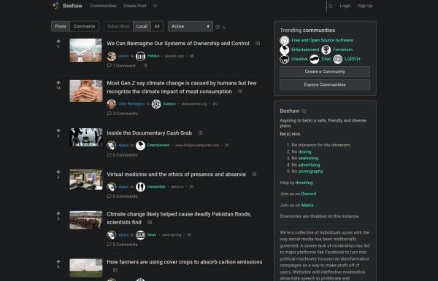Open sorting help icon next to Active
This screenshot has height=281, width=438.
tap(218, 27)
